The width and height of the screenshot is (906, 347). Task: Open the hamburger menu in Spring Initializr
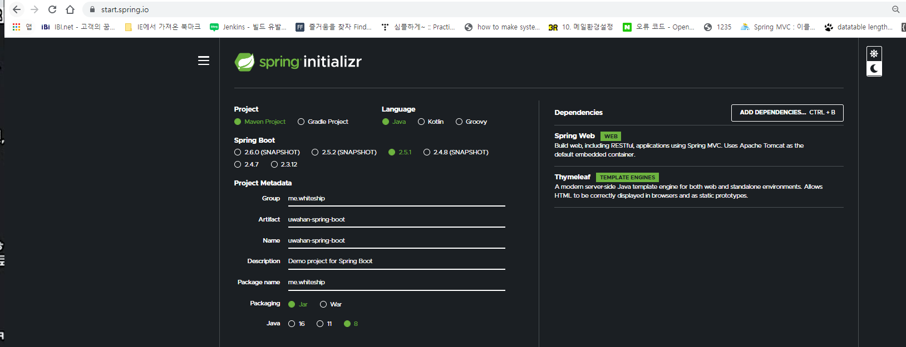click(204, 61)
